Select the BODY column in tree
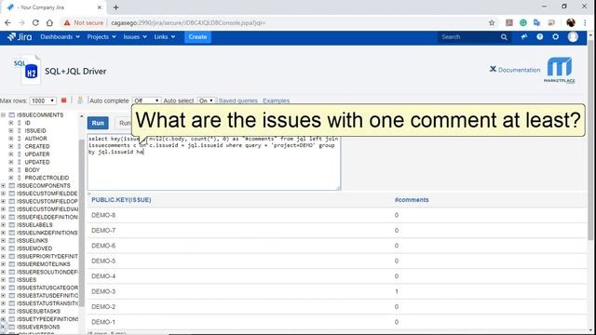Screen dimensions: 596x335 (33, 169)
